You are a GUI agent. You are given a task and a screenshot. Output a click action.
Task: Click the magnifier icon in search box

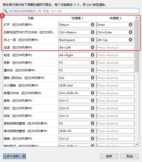6,11
